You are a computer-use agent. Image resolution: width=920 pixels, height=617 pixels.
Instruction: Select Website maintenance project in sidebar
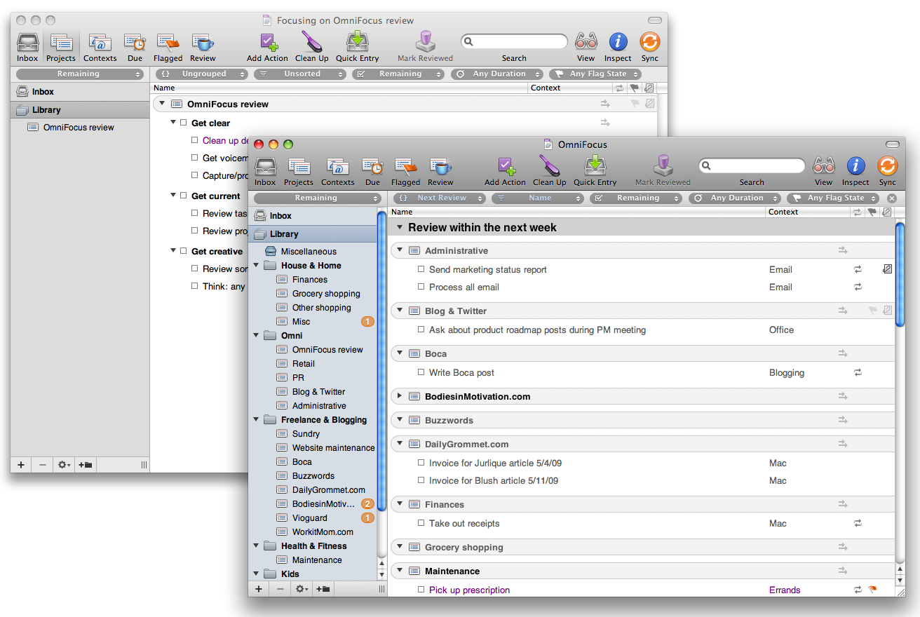tap(333, 447)
